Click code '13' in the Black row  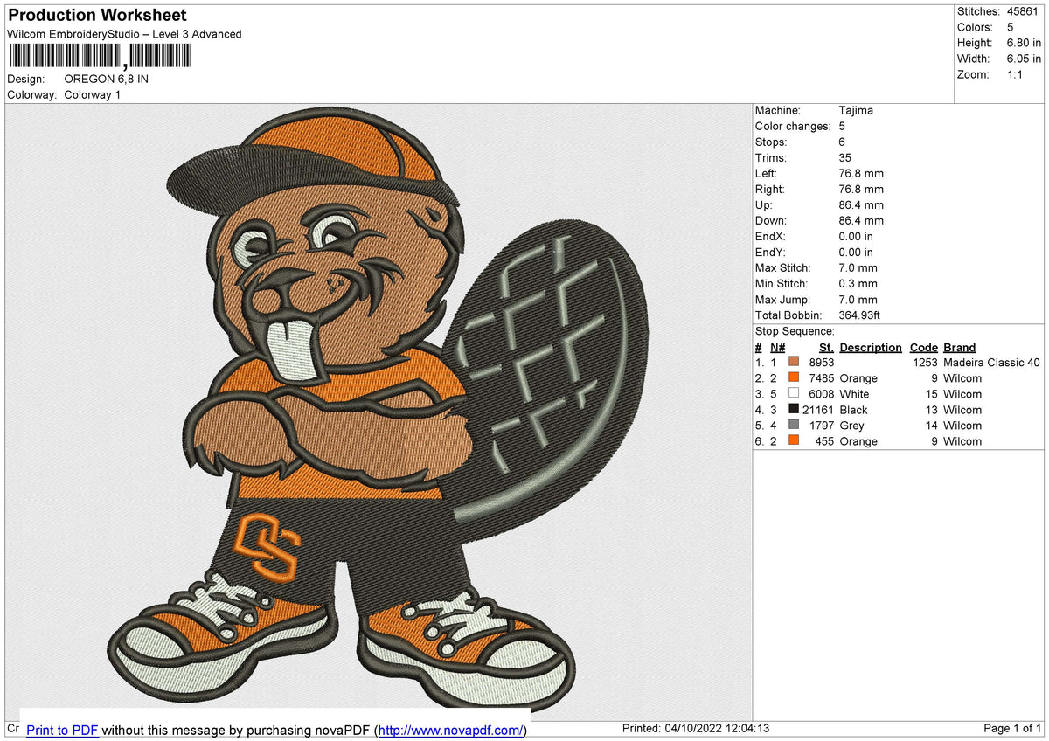931,410
